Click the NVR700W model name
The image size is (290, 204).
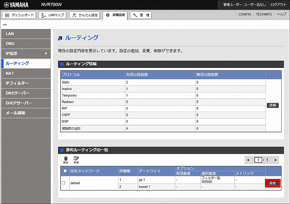pyautogui.click(x=51, y=5)
